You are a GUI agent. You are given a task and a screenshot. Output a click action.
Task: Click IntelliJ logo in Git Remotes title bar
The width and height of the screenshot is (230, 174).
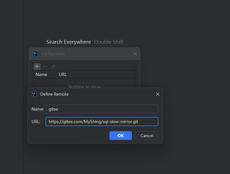click(35, 54)
